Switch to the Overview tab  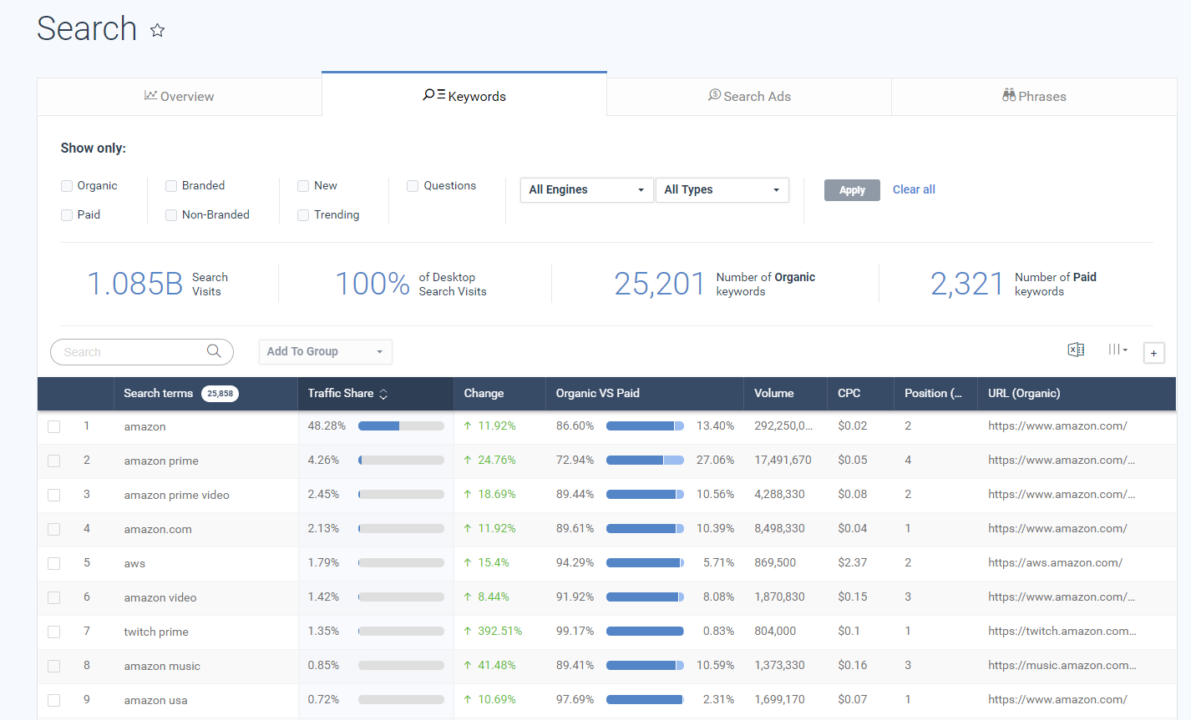[180, 97]
